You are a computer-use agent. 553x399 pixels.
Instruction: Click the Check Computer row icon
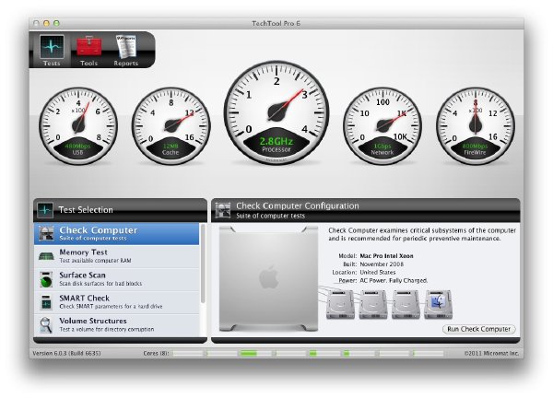[x=46, y=234]
